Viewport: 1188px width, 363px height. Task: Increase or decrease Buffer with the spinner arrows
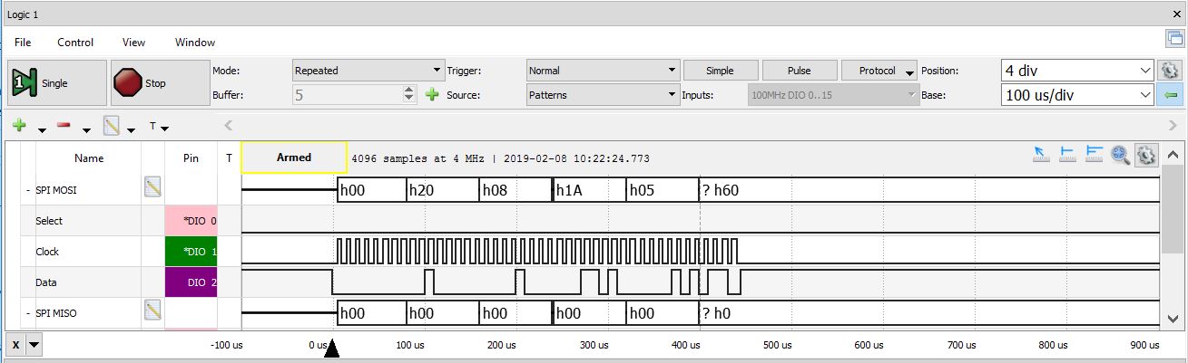click(408, 94)
